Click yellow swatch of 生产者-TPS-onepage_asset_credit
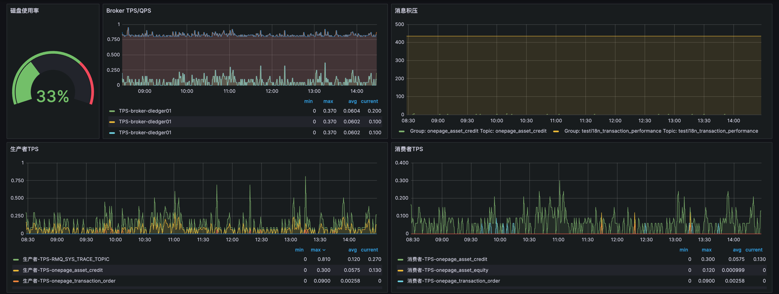This screenshot has width=779, height=294. point(16,271)
